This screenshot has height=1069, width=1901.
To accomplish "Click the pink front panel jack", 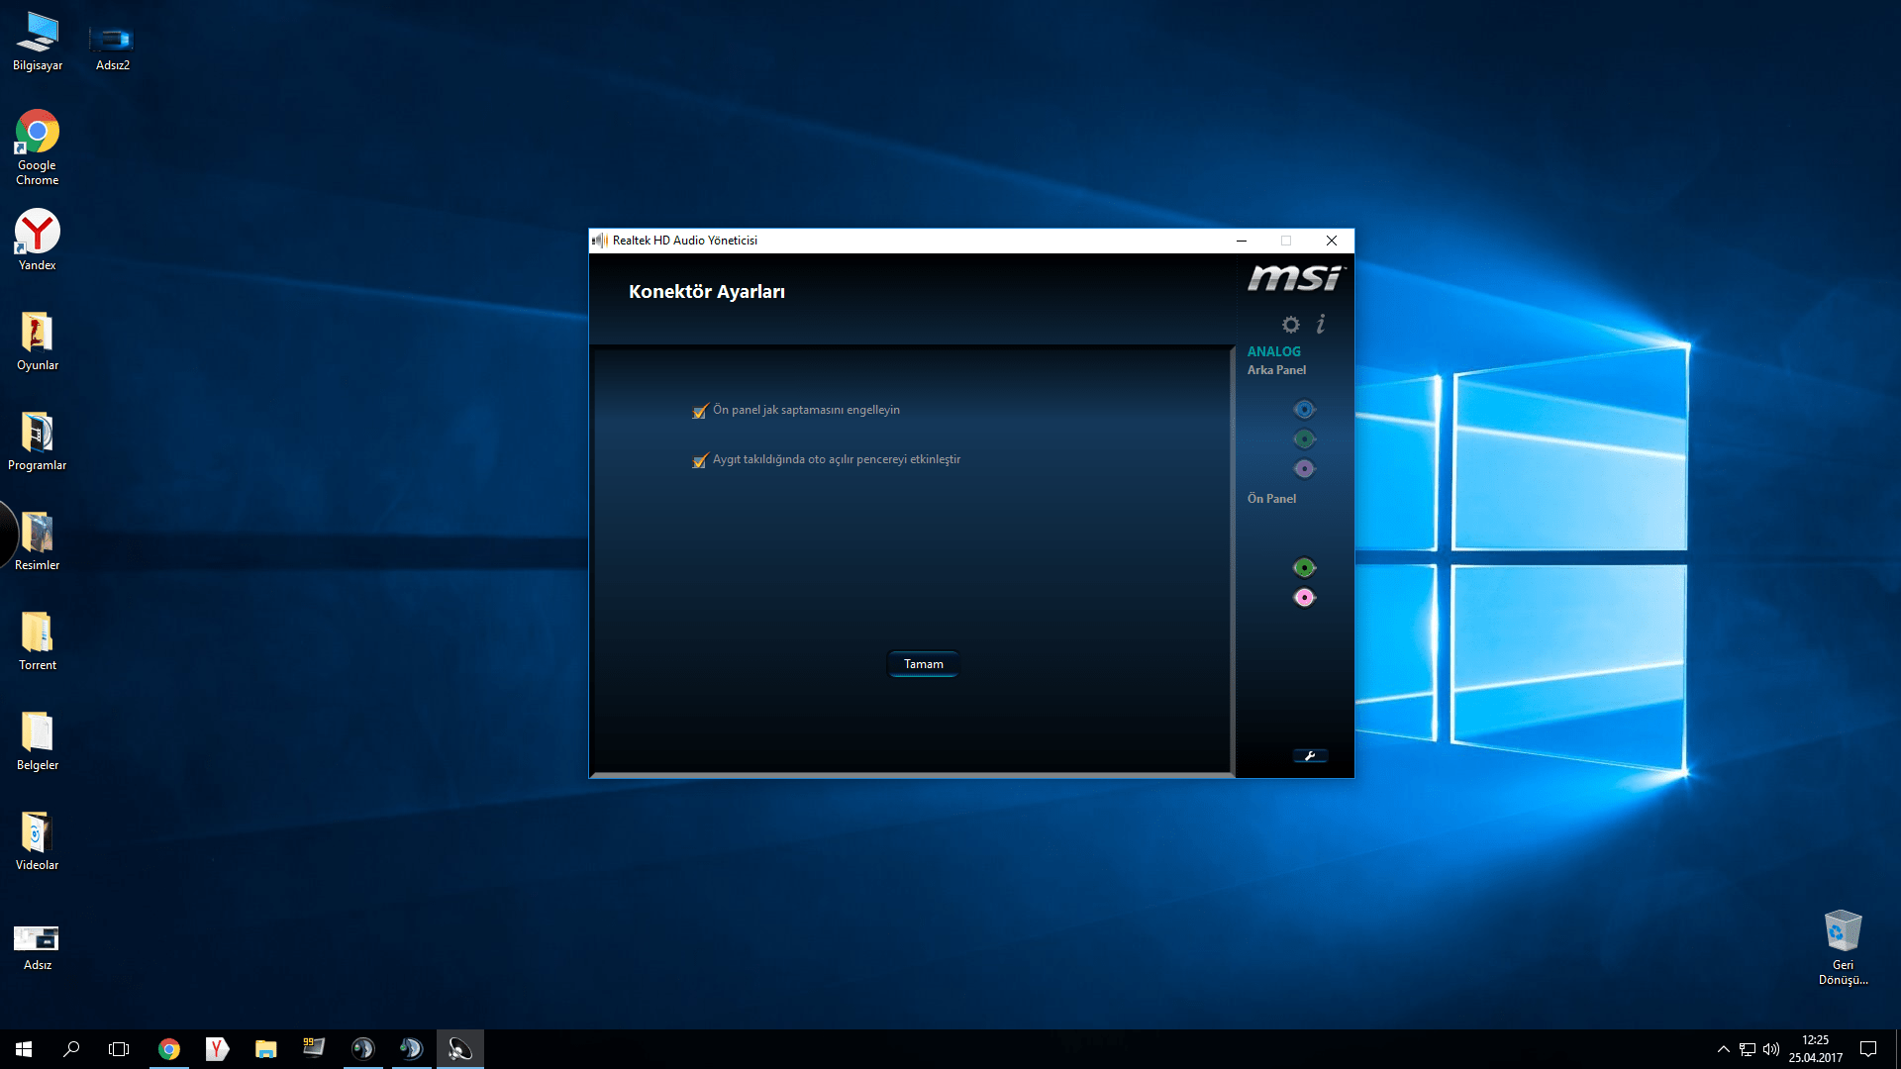I will pyautogui.click(x=1304, y=598).
